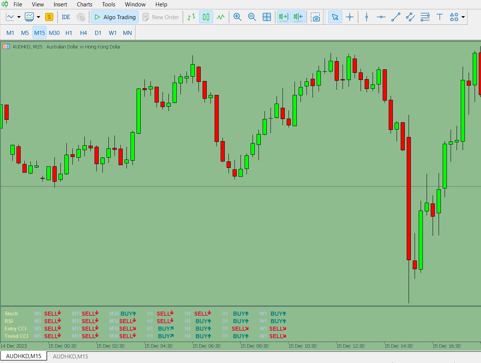The image size is (481, 363).
Task: Open the IDE editor
Action: click(x=66, y=17)
